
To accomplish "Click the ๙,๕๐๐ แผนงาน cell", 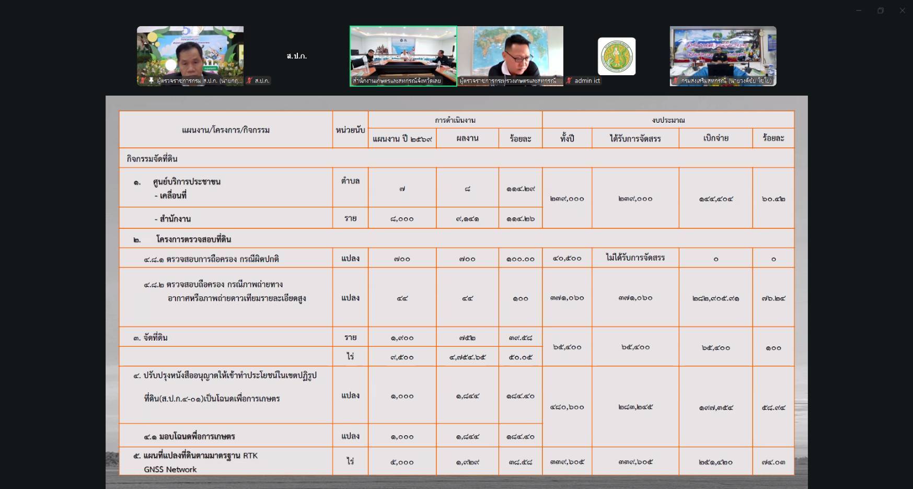I will tap(402, 357).
